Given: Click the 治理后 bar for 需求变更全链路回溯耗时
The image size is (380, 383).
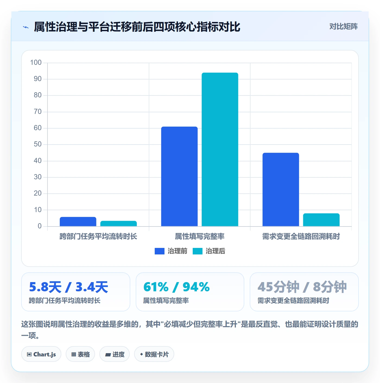Looking at the screenshot, I should (321, 220).
